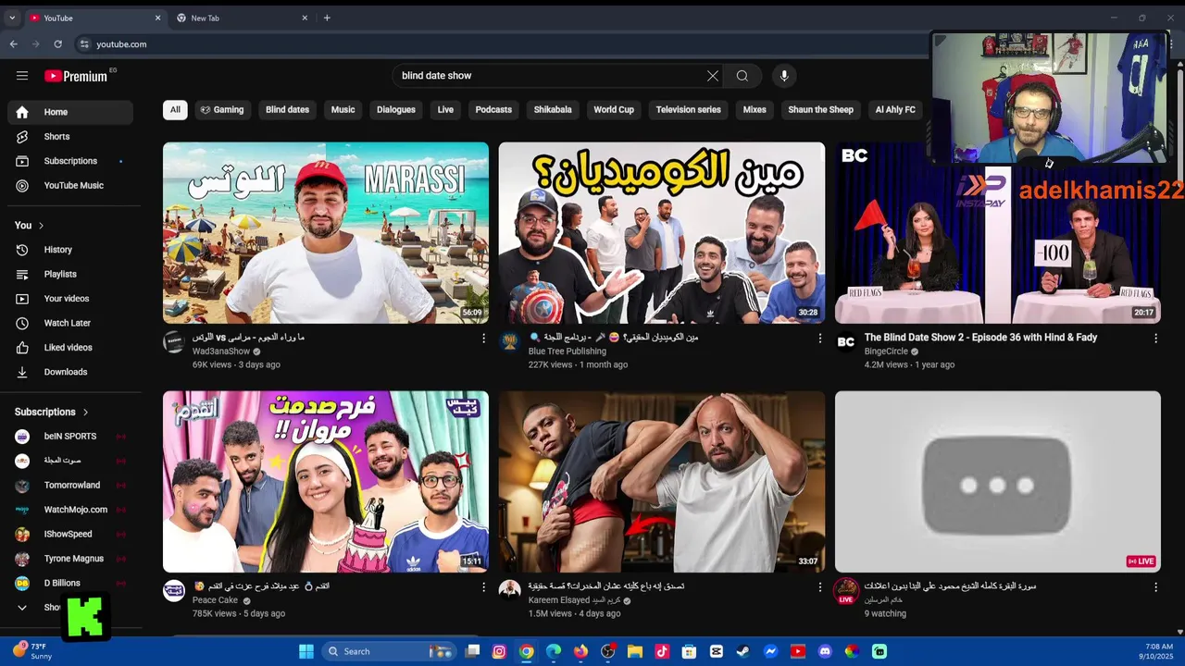Select the Podcasts filter chip
This screenshot has width=1185, height=666.
point(493,110)
